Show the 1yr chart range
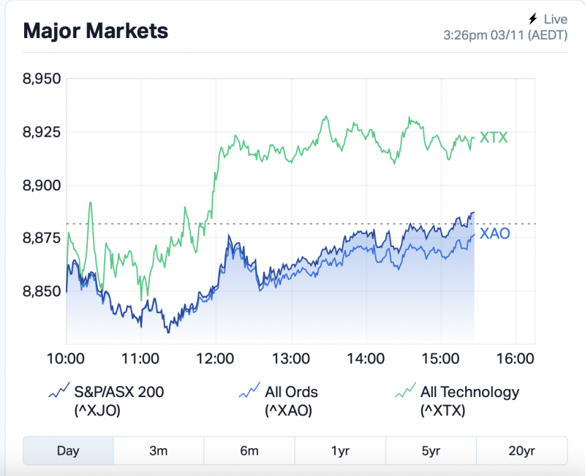 [x=340, y=450]
